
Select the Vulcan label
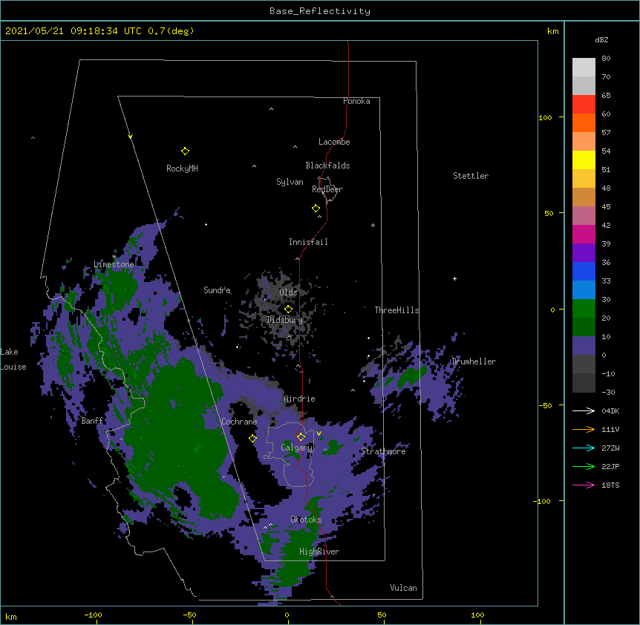click(403, 588)
